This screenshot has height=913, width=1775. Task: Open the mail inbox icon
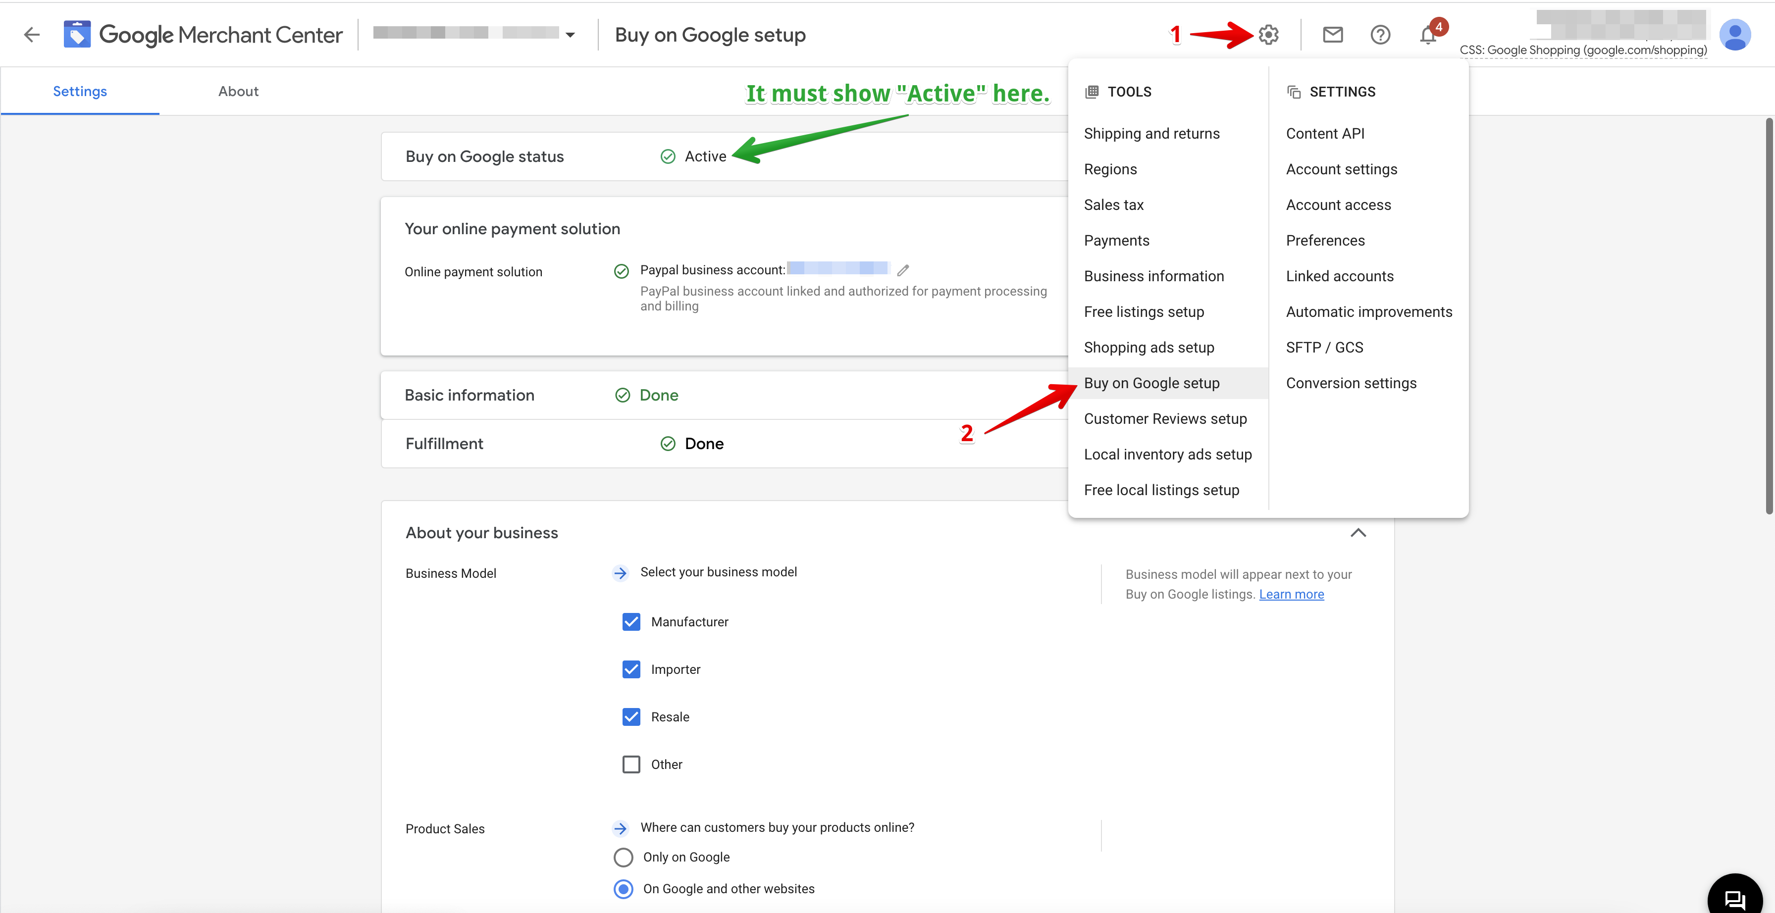[1333, 35]
